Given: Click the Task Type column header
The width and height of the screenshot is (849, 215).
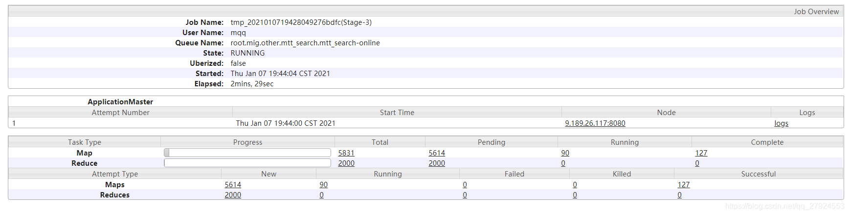Looking at the screenshot, I should tap(85, 142).
